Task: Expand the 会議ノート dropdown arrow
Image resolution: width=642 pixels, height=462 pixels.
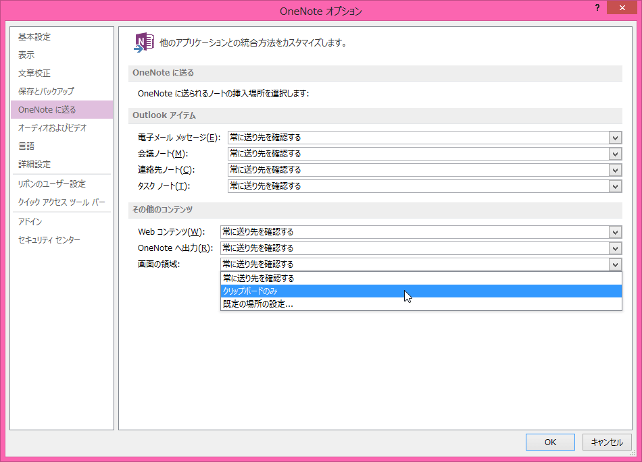Action: (x=615, y=154)
